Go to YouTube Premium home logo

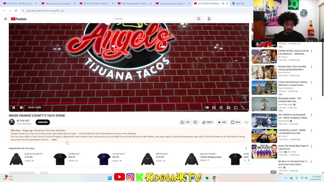pos(18,19)
